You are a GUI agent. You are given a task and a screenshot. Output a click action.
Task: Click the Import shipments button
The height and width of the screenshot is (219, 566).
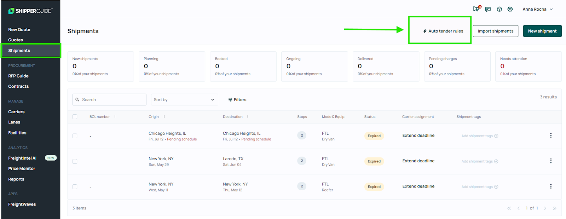495,31
